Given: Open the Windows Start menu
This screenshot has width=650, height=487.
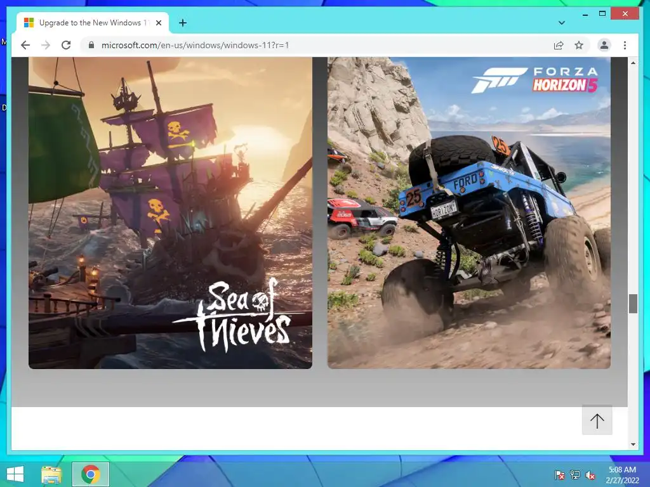Looking at the screenshot, I should (15, 474).
